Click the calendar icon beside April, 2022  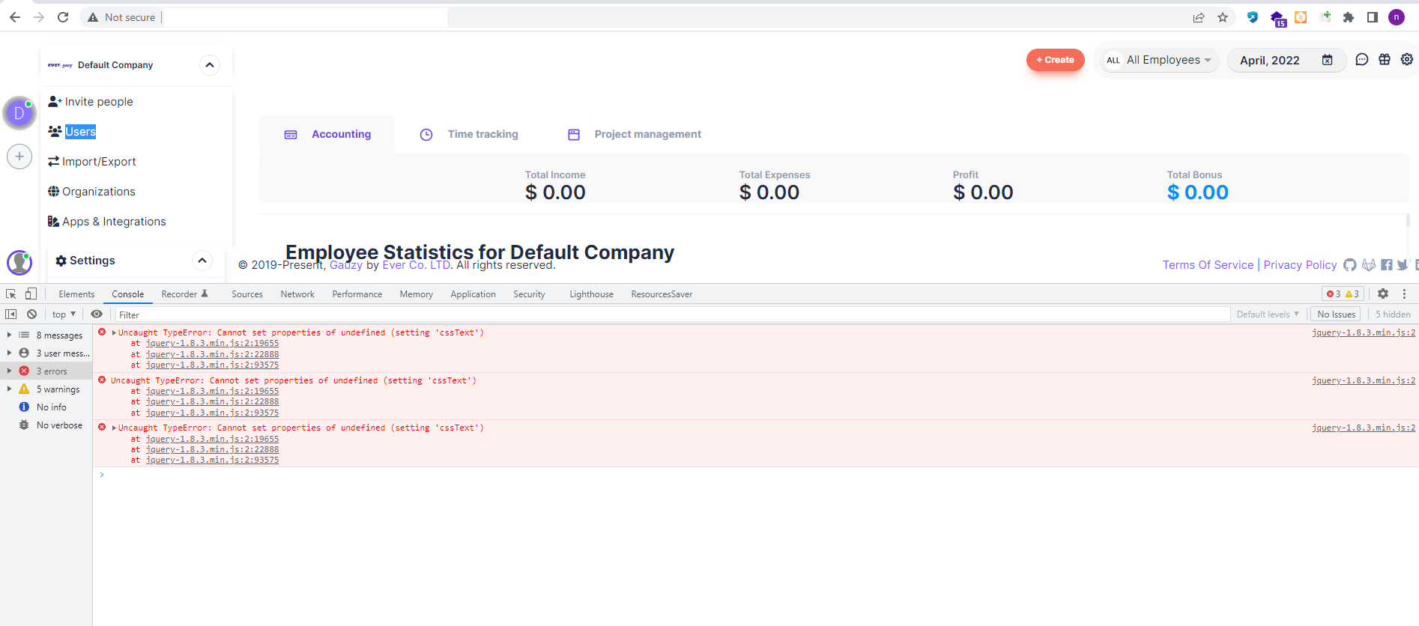coord(1327,60)
